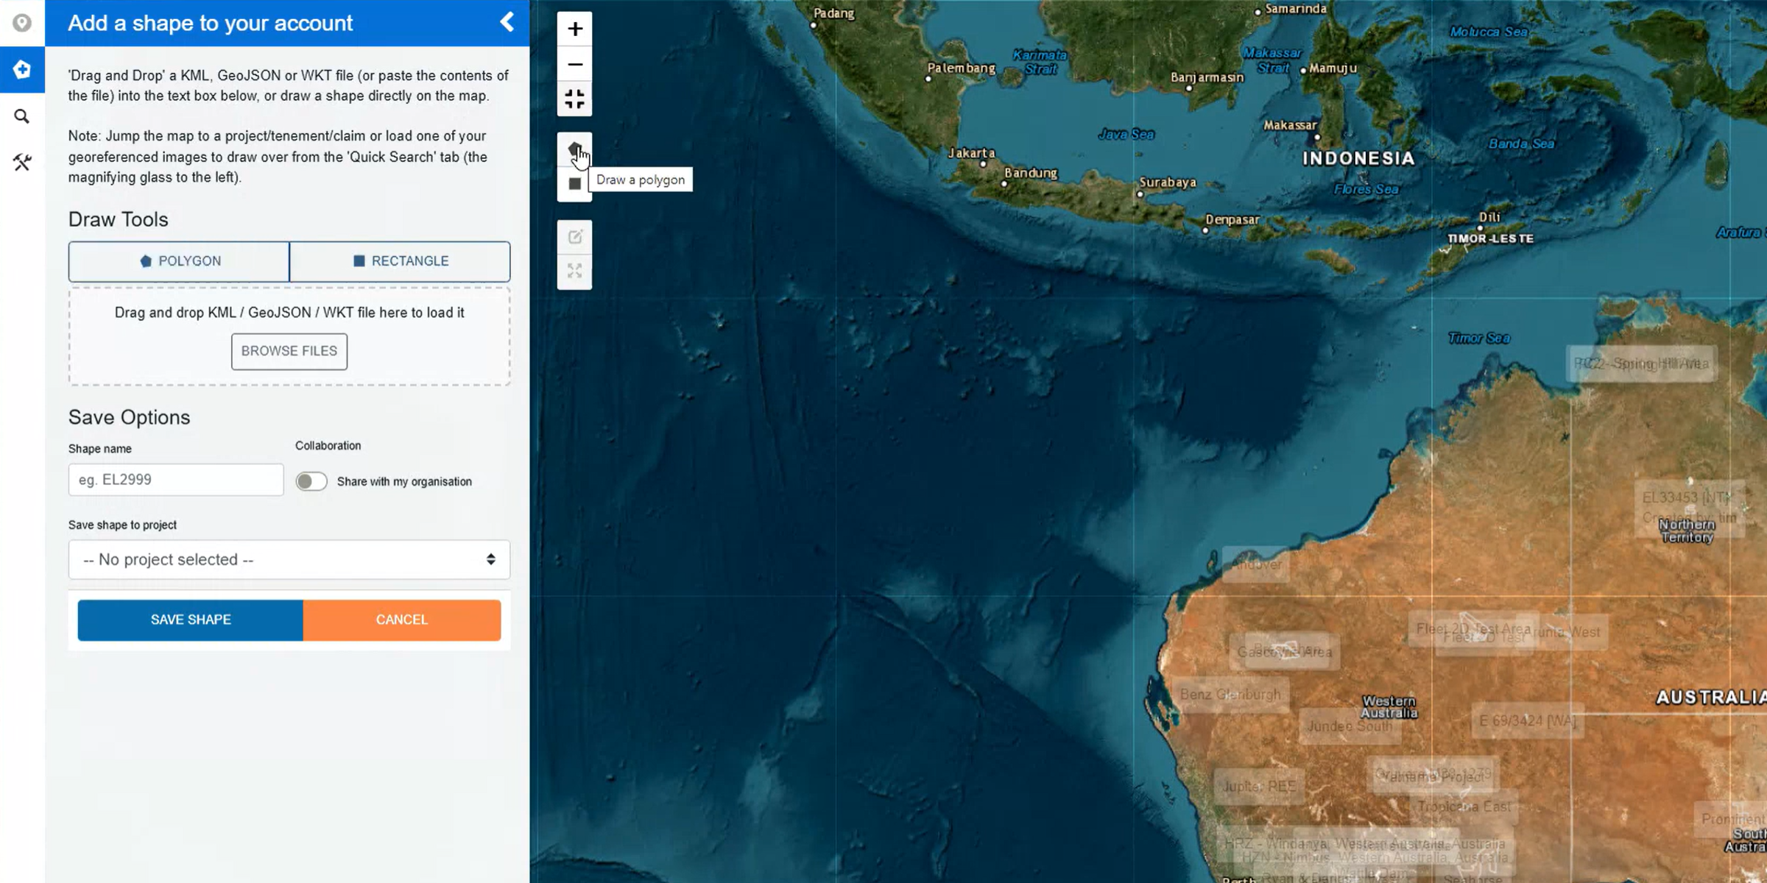The width and height of the screenshot is (1767, 883).
Task: Select the add shape sidebar icon
Action: [22, 69]
